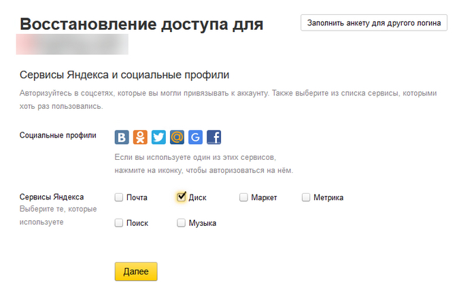Open Заполнить анкету для другого логина
Screen dimensions: 476x300
pyautogui.click(x=374, y=22)
